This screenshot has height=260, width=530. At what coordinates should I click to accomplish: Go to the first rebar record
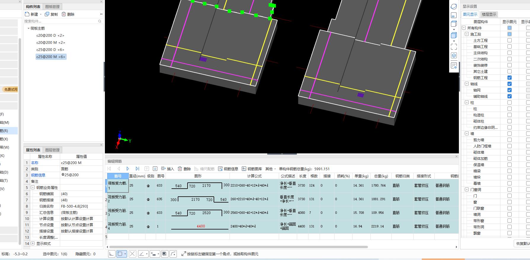click(x=109, y=169)
